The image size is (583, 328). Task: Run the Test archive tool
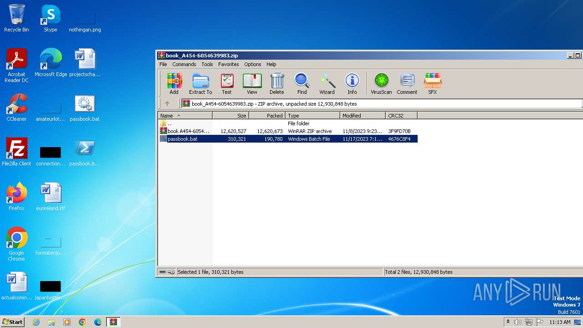point(227,84)
